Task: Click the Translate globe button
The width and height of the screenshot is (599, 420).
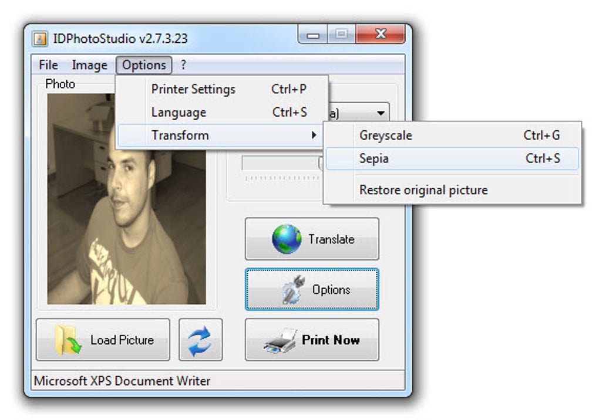Action: (x=312, y=239)
